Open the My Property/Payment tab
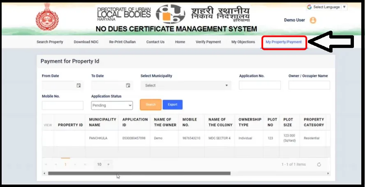This screenshot has height=187, width=365. pyautogui.click(x=284, y=42)
